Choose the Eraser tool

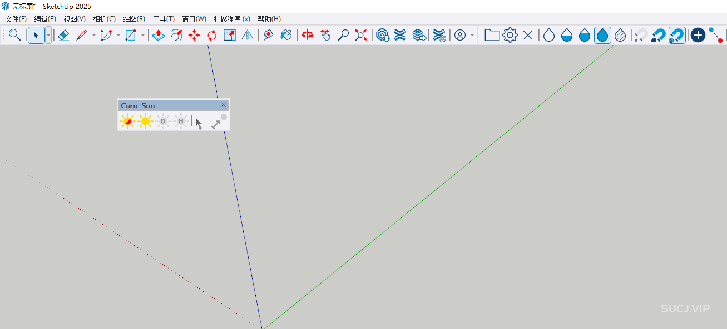click(x=63, y=35)
